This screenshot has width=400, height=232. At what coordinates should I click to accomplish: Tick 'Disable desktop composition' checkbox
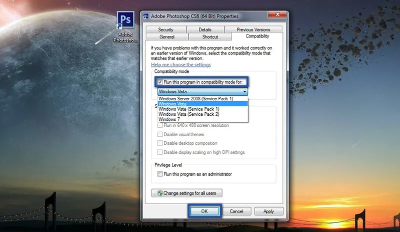(x=160, y=143)
